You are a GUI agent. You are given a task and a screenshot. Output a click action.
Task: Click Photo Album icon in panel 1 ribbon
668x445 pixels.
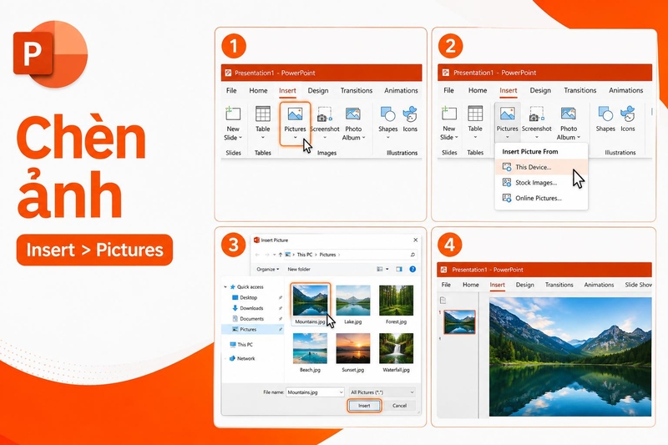(353, 114)
